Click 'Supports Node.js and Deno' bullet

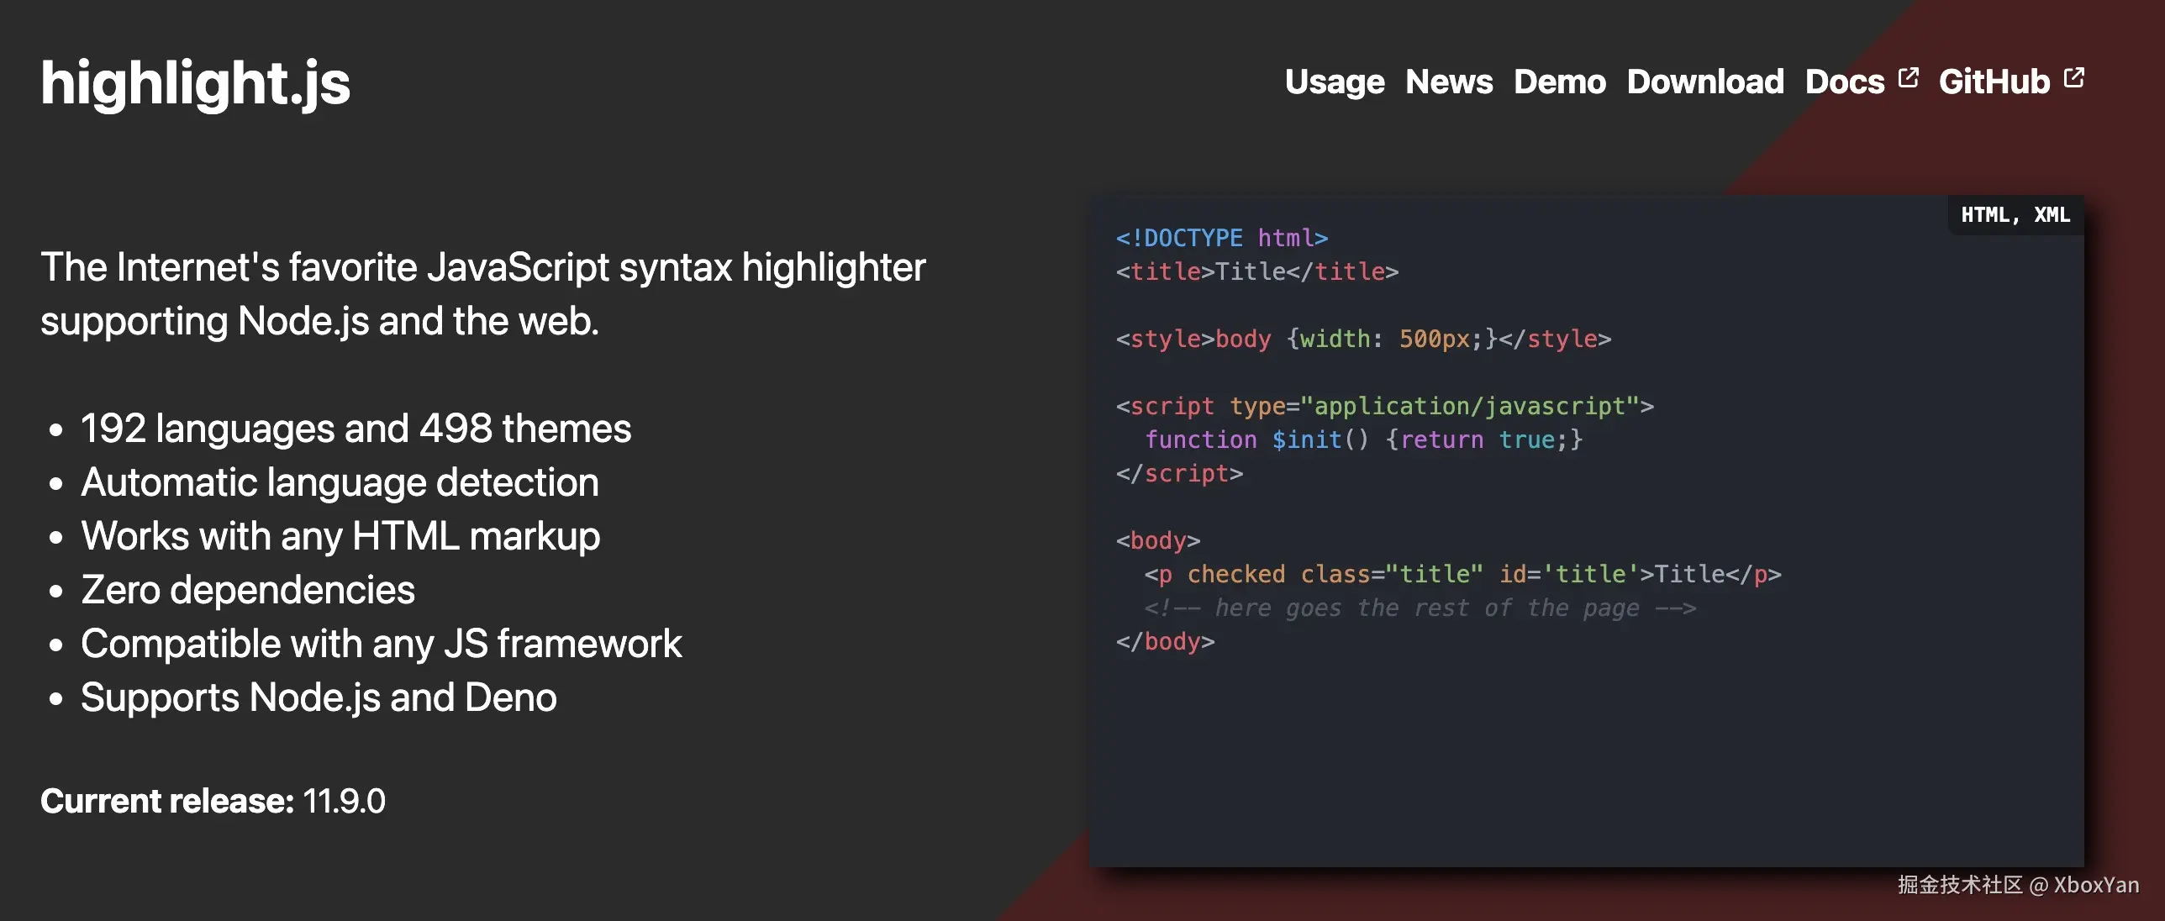tap(319, 697)
